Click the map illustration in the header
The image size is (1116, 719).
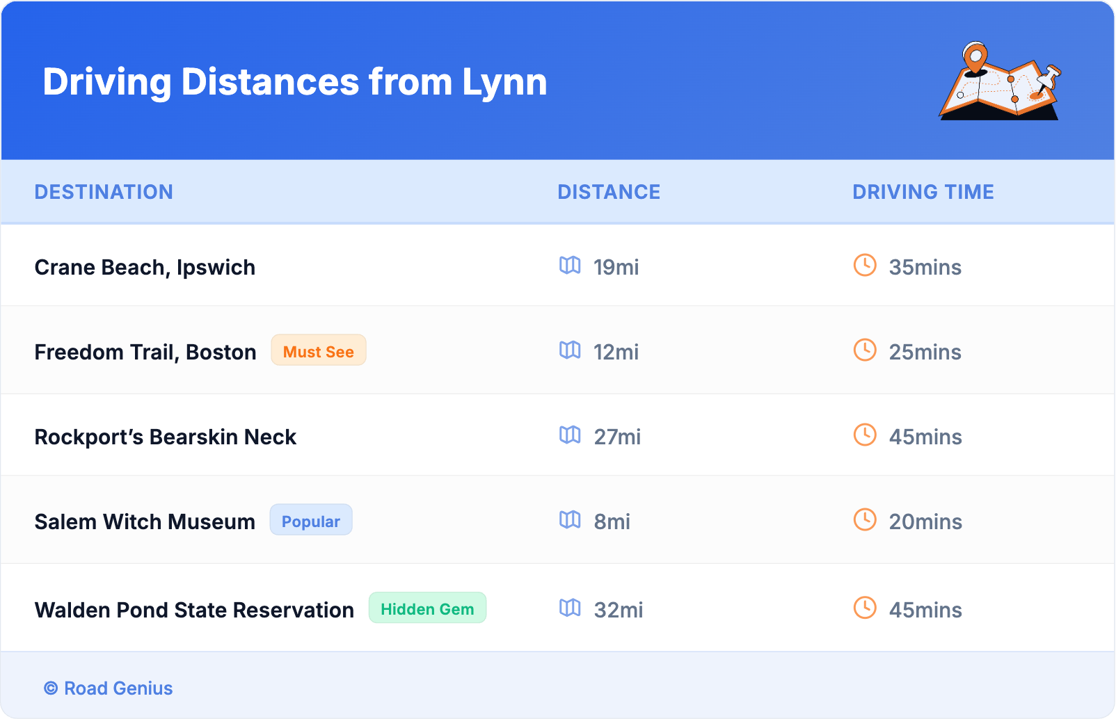(1000, 82)
